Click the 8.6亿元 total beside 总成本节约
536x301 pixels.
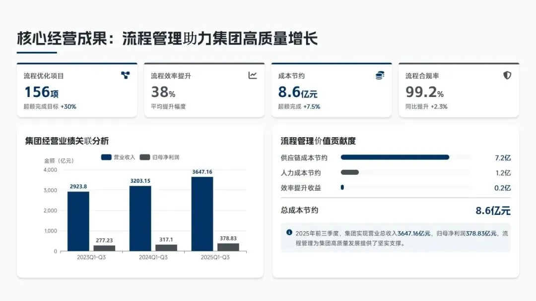pyautogui.click(x=493, y=211)
